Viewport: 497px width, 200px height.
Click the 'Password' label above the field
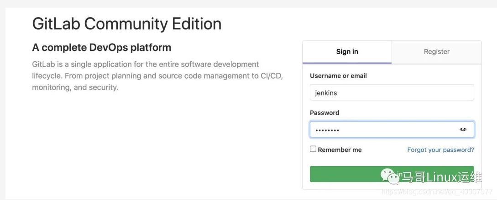324,113
